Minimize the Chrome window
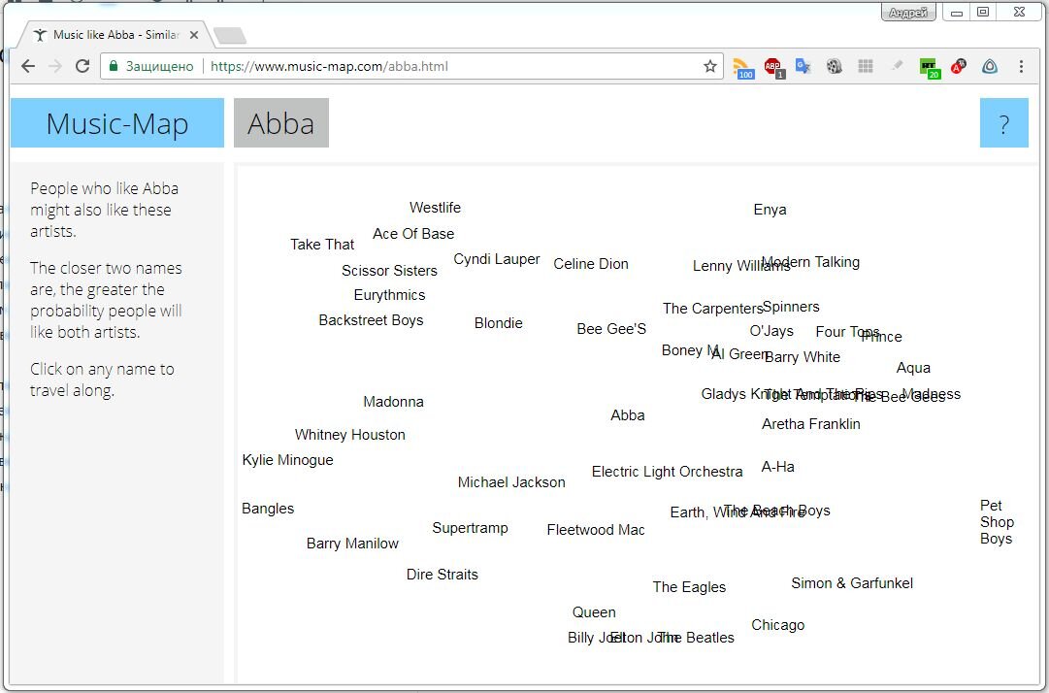Viewport: 1049px width, 693px height. click(957, 13)
